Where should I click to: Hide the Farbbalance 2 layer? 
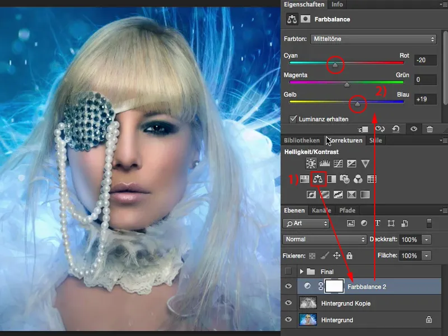point(288,286)
